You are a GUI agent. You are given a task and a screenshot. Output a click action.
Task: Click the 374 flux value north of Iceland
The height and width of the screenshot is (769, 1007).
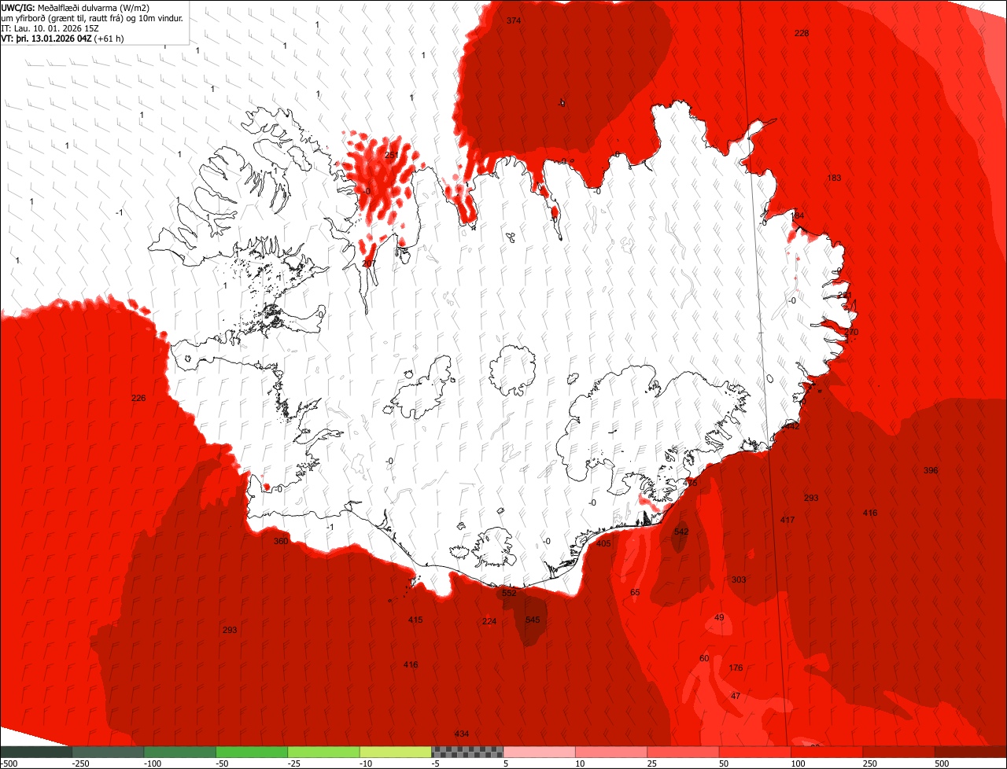pyautogui.click(x=514, y=20)
